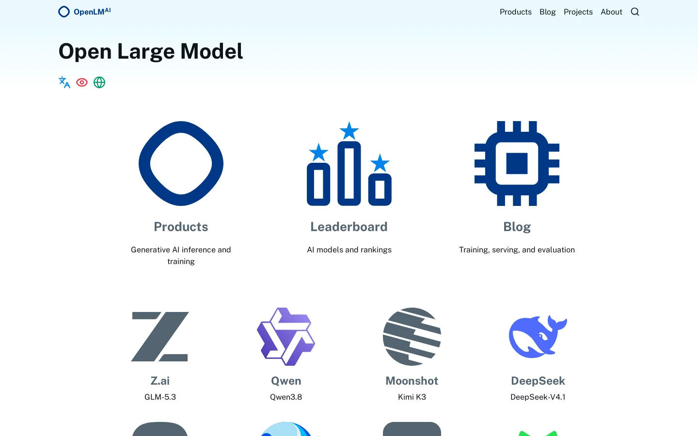Click the Blog chip processor icon

click(x=517, y=163)
